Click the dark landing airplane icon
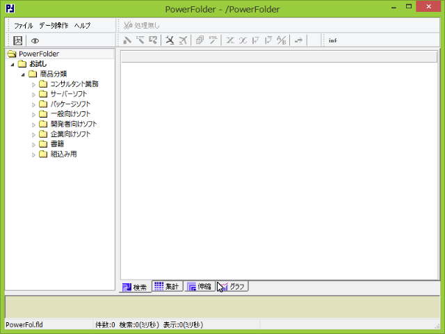 pyautogui.click(x=170, y=40)
